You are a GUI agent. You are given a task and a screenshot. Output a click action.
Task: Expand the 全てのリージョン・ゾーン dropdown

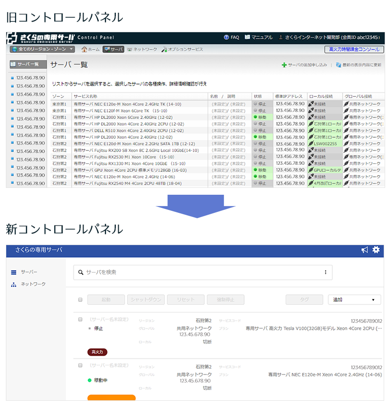(43, 49)
